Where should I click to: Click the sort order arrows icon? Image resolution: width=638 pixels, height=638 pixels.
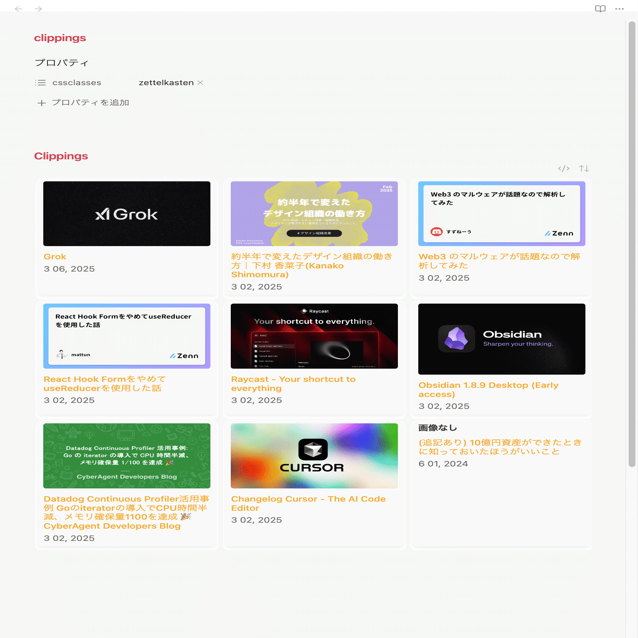click(x=584, y=168)
